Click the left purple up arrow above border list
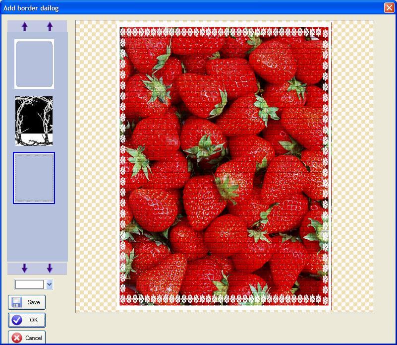The width and height of the screenshot is (397, 345). (24, 26)
